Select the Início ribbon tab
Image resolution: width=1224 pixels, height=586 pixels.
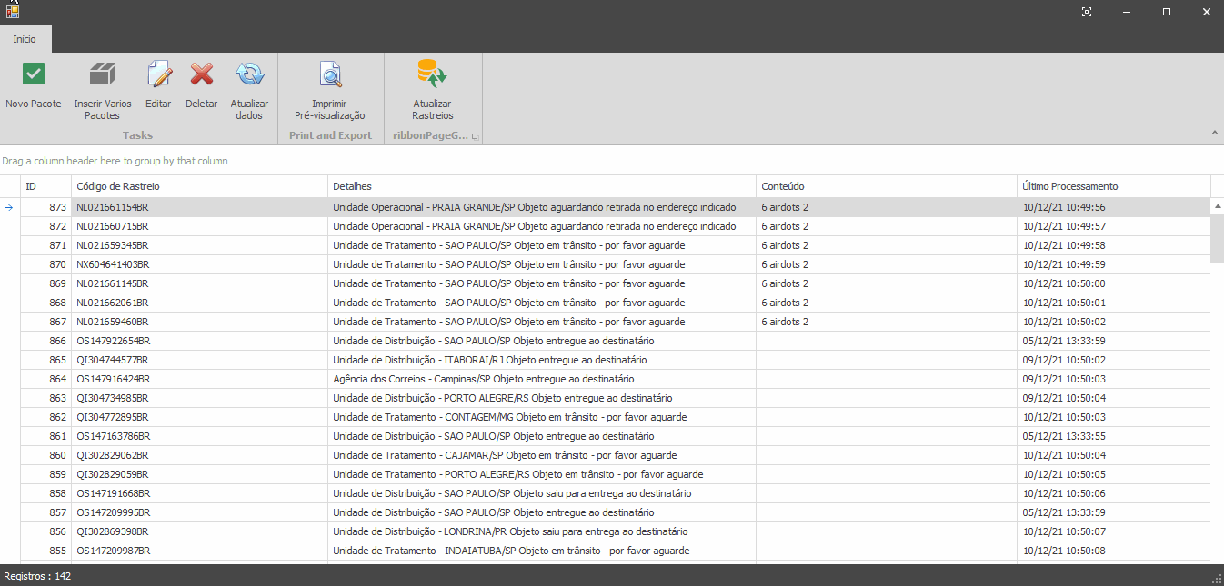pyautogui.click(x=25, y=39)
